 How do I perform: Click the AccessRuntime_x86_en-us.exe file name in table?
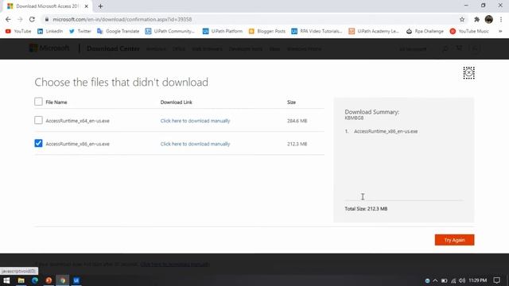(x=78, y=144)
